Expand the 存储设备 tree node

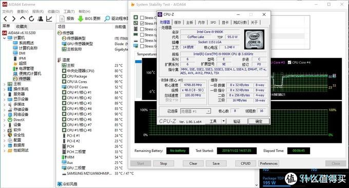(x=4, y=109)
